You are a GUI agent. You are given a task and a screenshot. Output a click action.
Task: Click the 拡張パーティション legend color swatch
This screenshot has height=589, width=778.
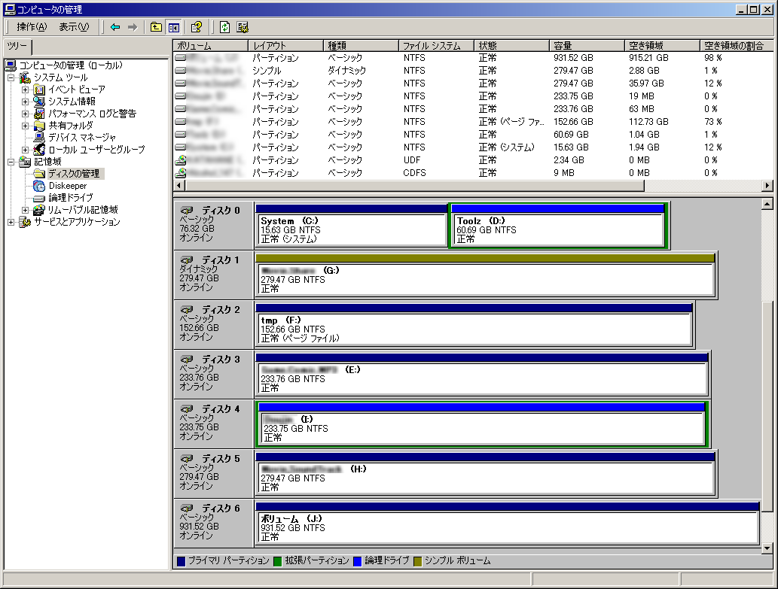278,561
